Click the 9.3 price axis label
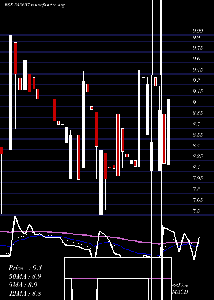Viewport: 214px width, 300px height. (196, 81)
